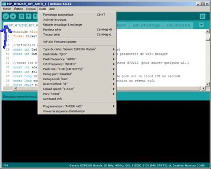
Task: Switch to the ESP_HTU21D.cpp tab
Action: click(x=146, y=25)
